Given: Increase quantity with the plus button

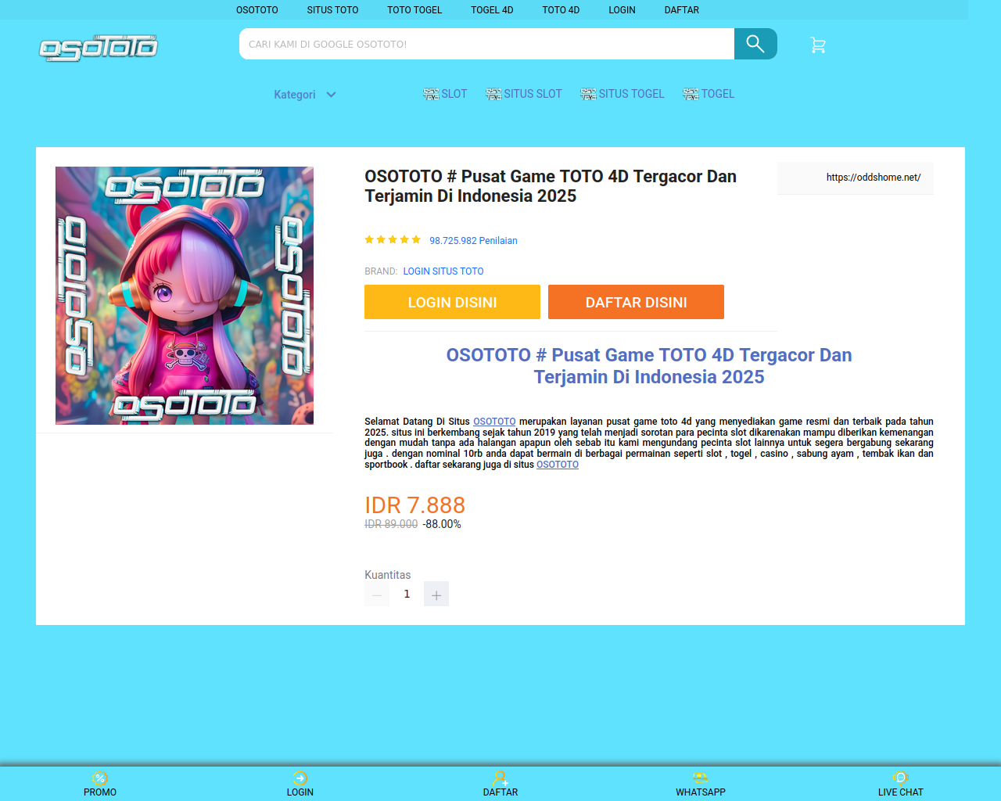Looking at the screenshot, I should (436, 594).
